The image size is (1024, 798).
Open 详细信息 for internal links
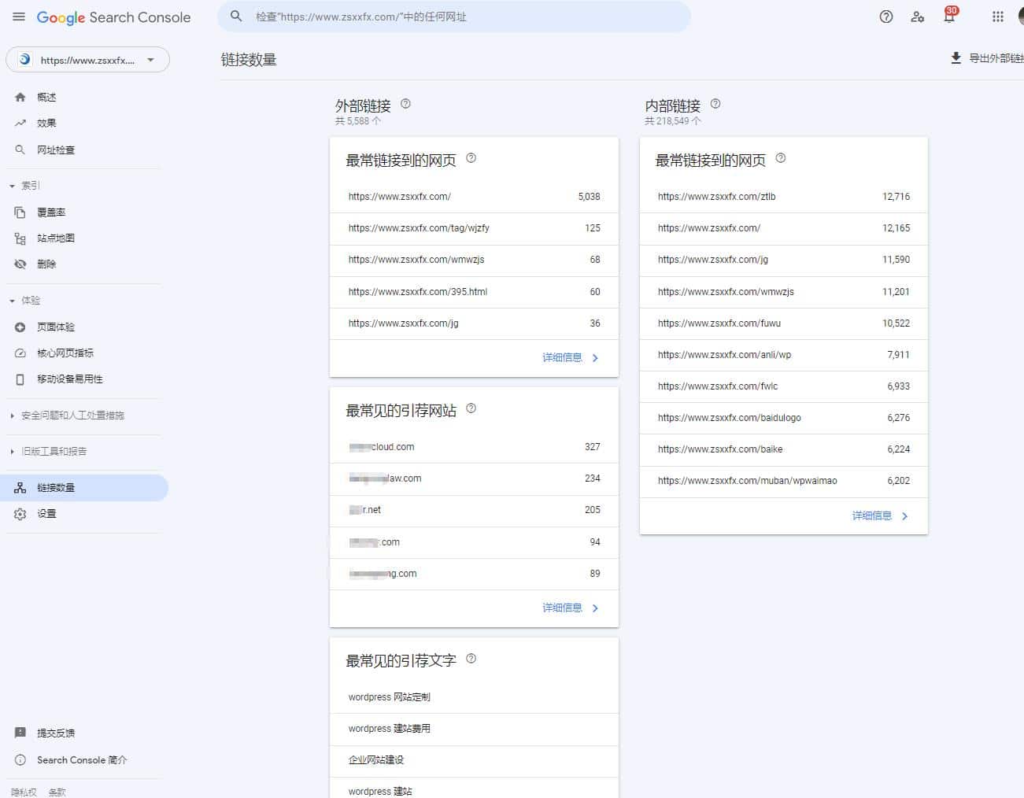click(x=880, y=516)
